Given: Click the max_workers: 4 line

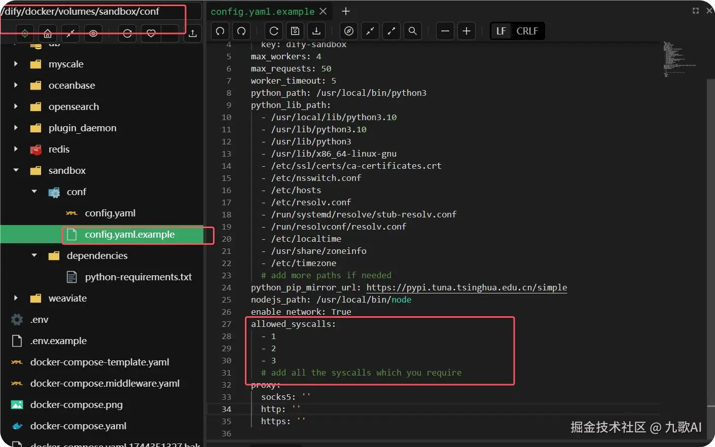Looking at the screenshot, I should coord(286,56).
